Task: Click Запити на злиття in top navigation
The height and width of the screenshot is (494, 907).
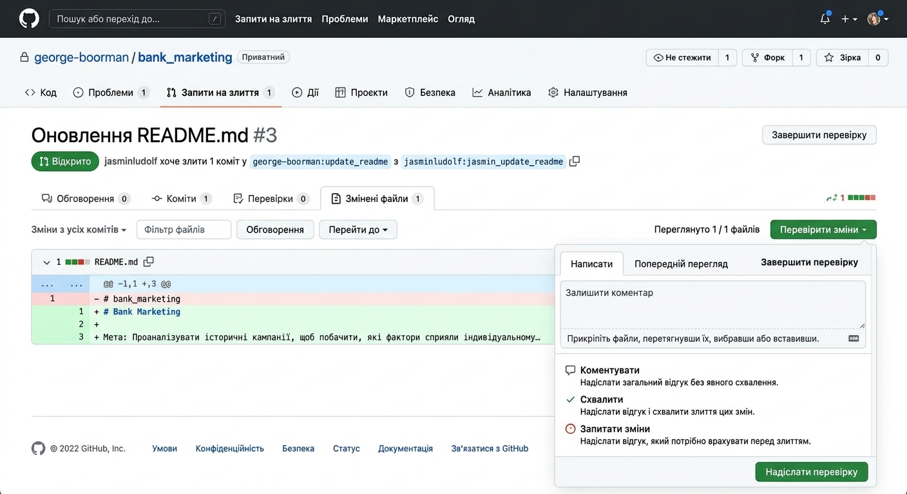Action: click(x=273, y=19)
